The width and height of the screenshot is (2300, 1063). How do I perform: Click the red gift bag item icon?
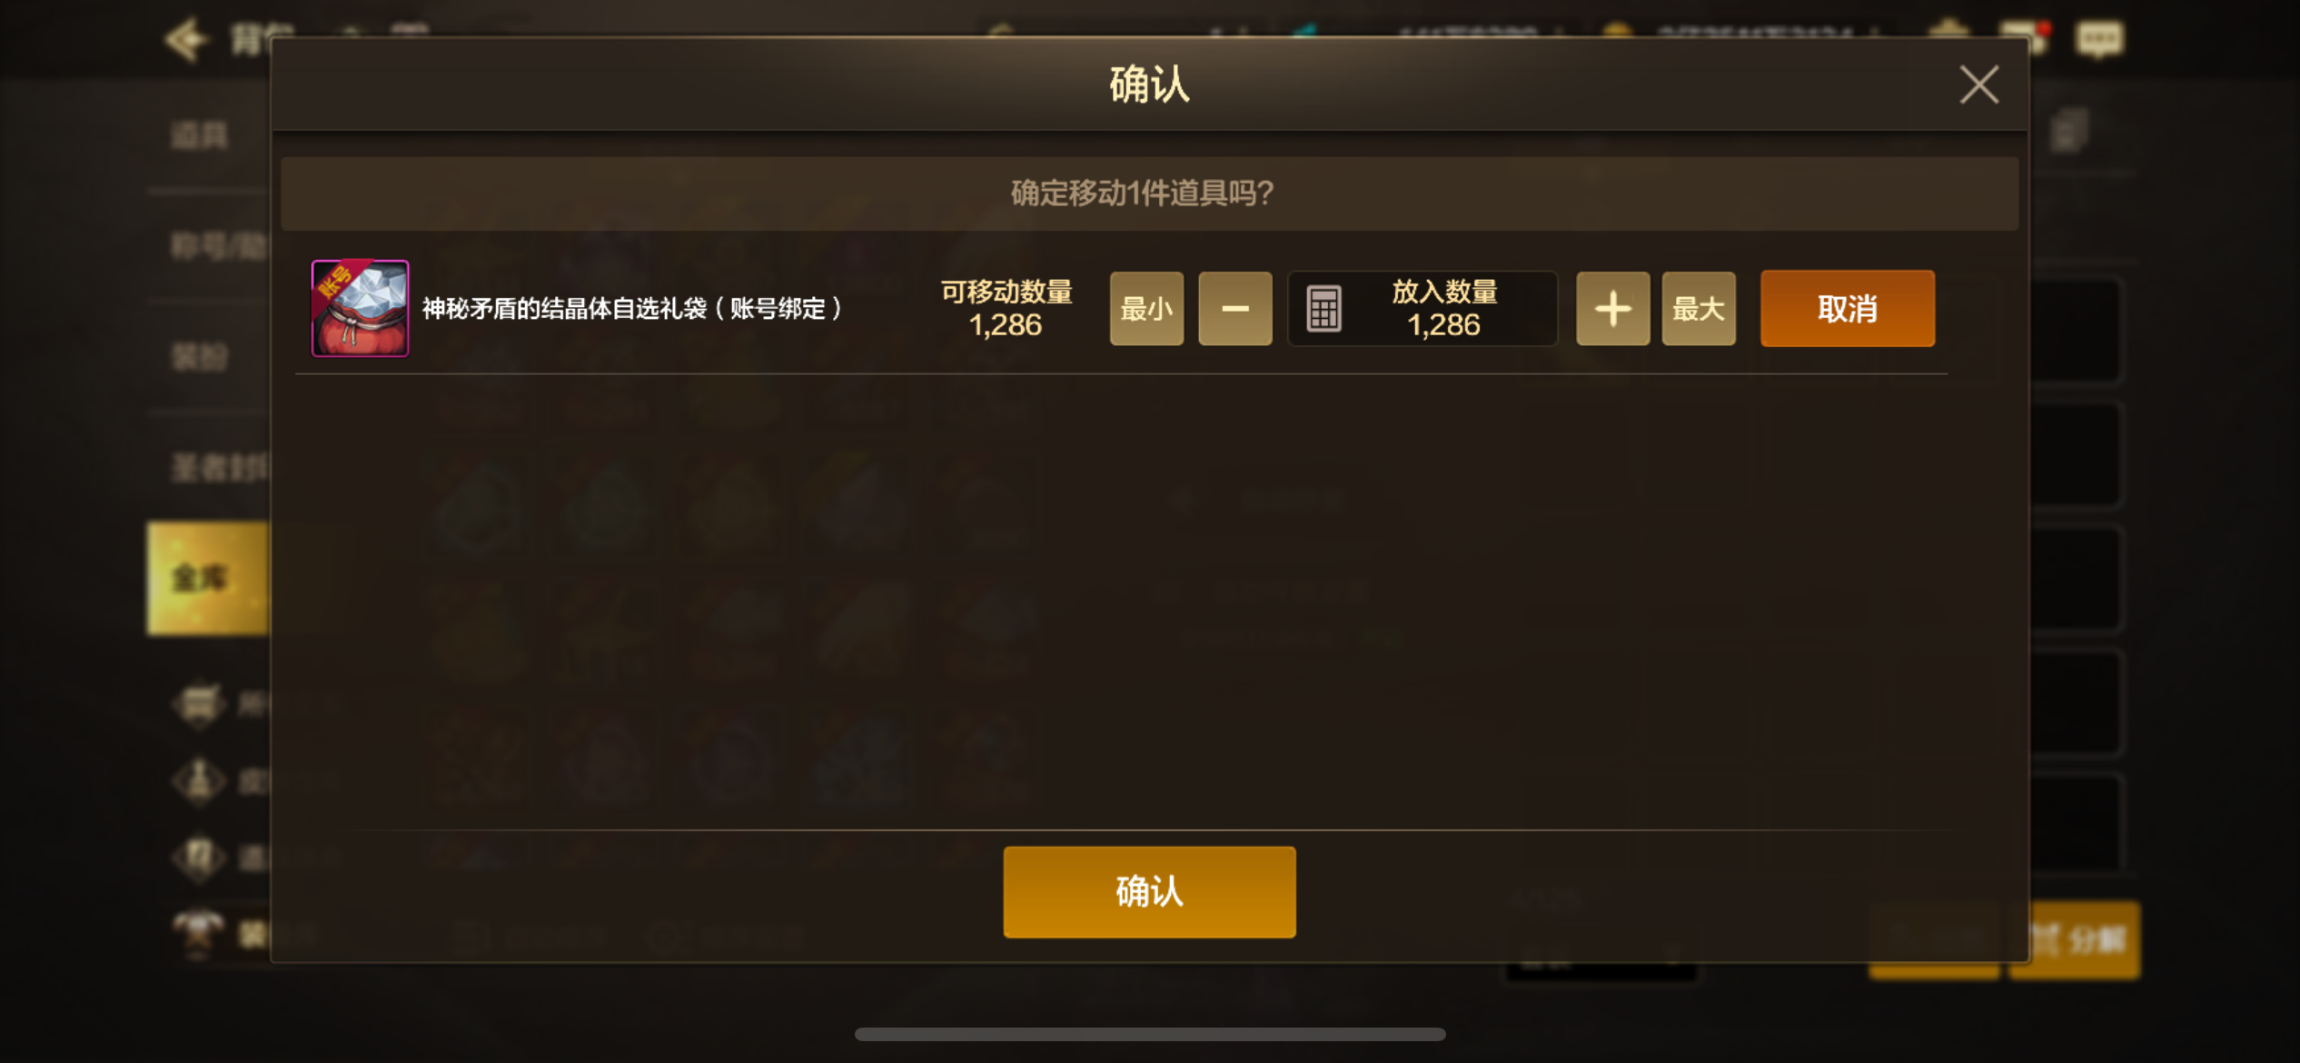(360, 308)
